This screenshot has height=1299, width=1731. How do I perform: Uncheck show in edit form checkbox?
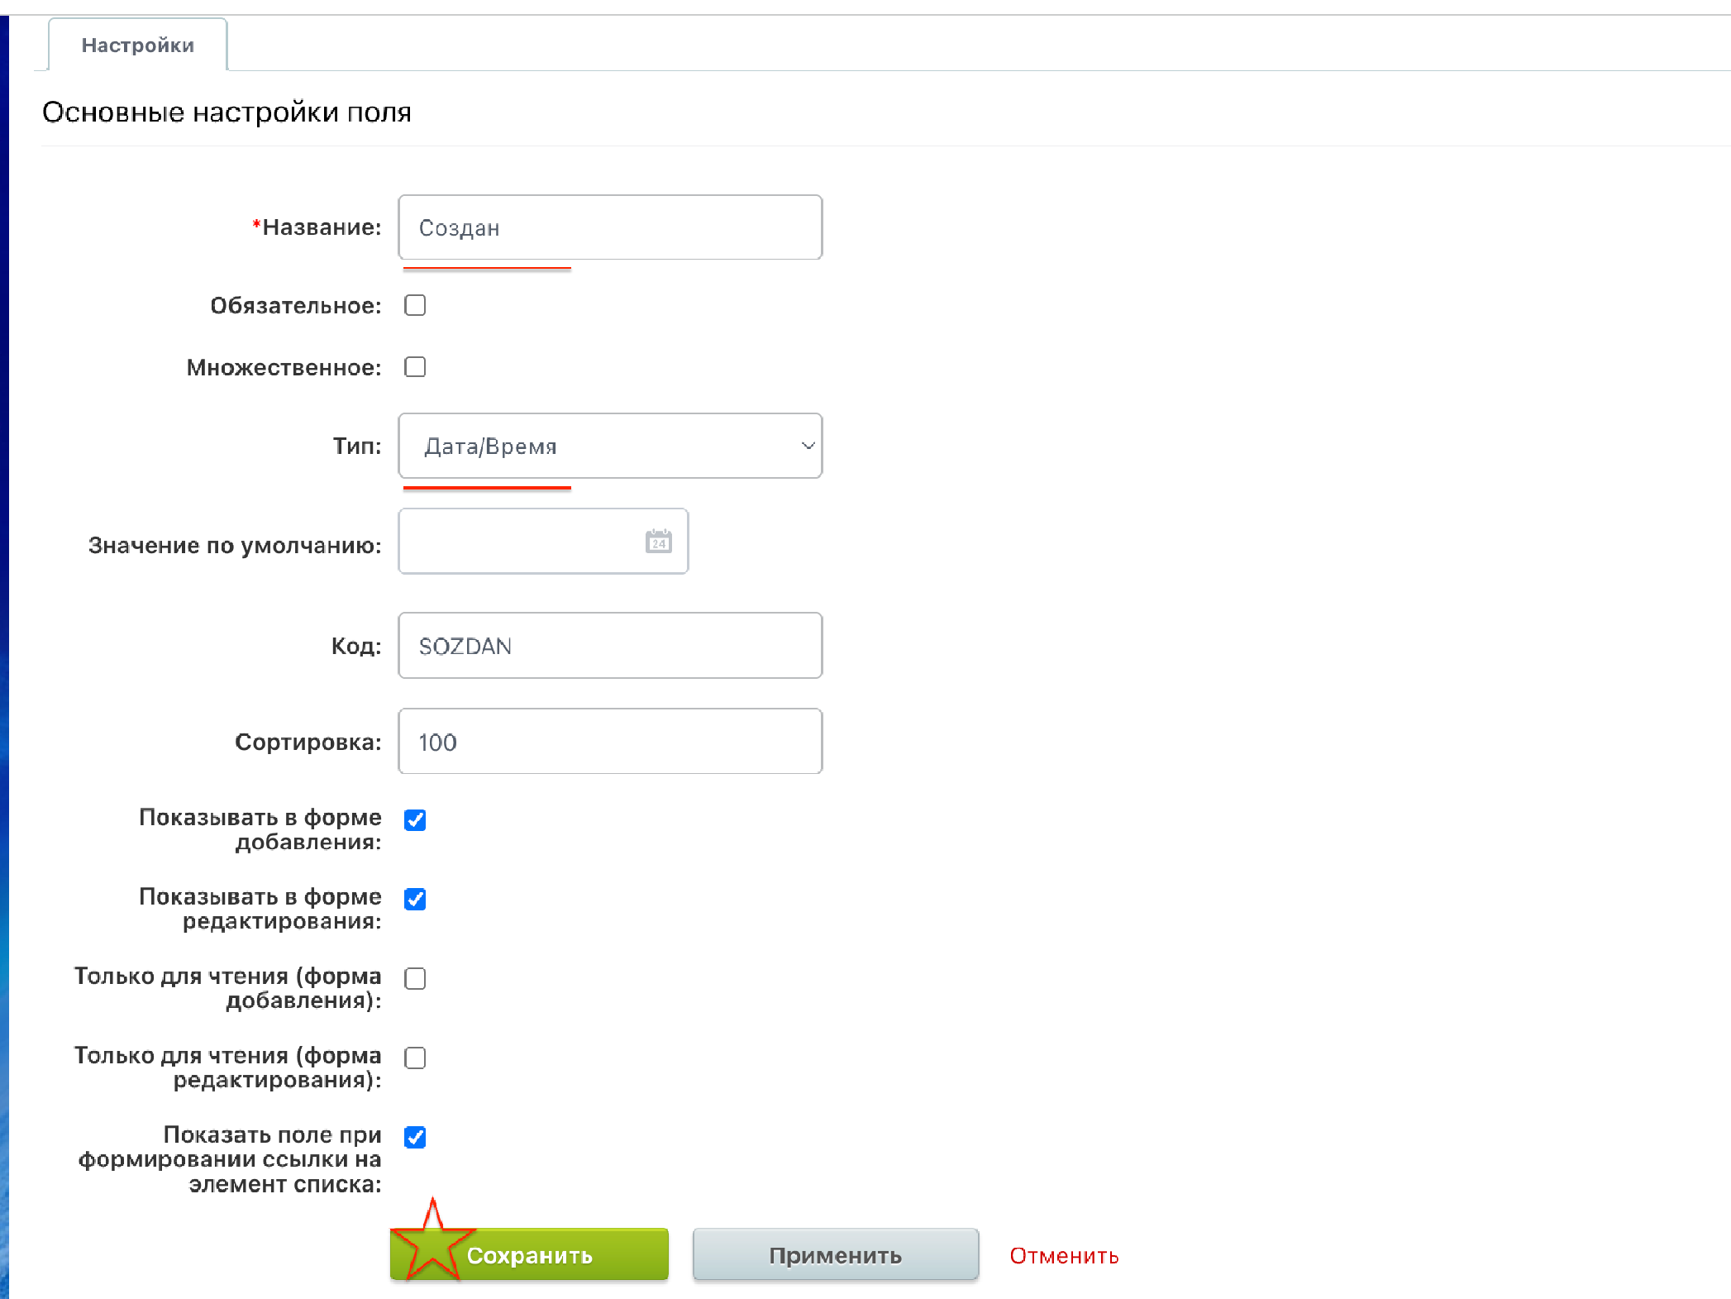415,899
